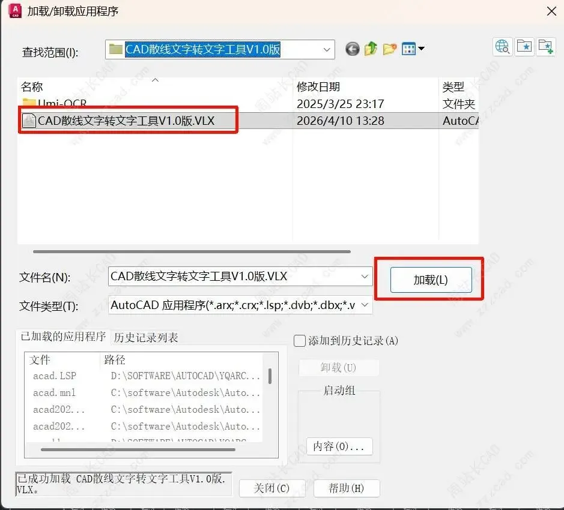Expand the 文件名 dropdown arrow
The image size is (564, 510).
pyautogui.click(x=365, y=277)
